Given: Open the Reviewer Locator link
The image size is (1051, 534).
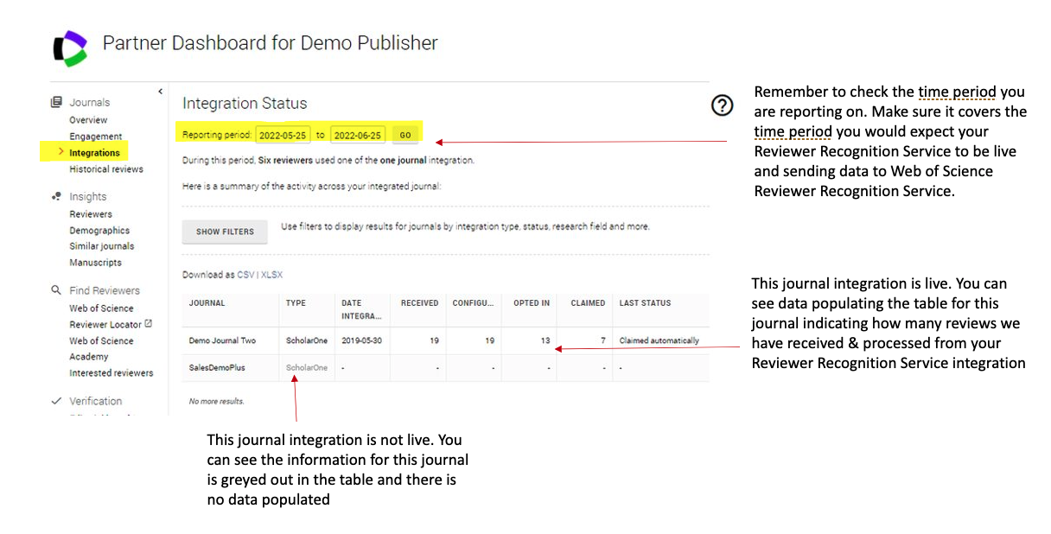Looking at the screenshot, I should point(105,325).
